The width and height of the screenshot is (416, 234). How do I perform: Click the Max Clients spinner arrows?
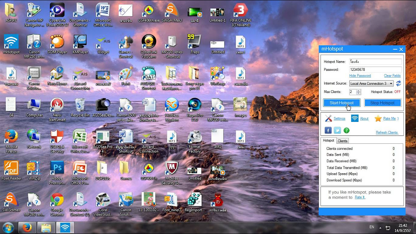358,92
